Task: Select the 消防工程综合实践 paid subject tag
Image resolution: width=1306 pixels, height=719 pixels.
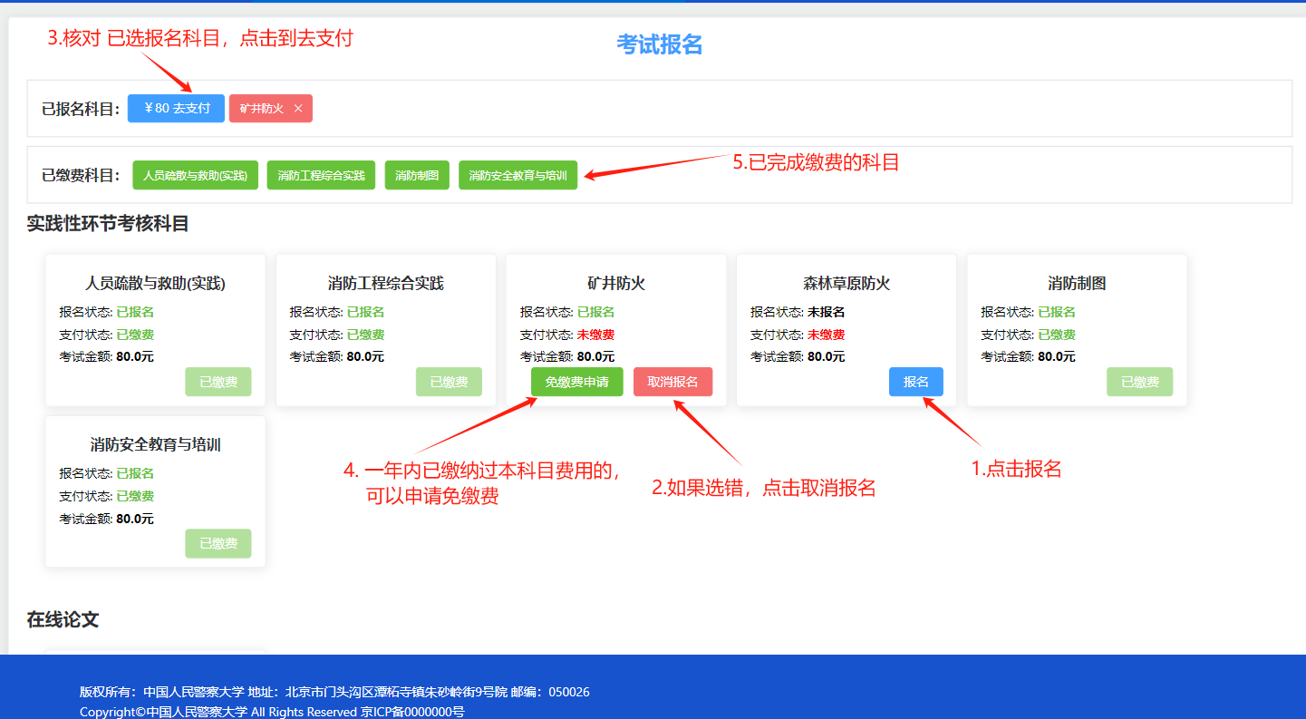Action: click(321, 176)
